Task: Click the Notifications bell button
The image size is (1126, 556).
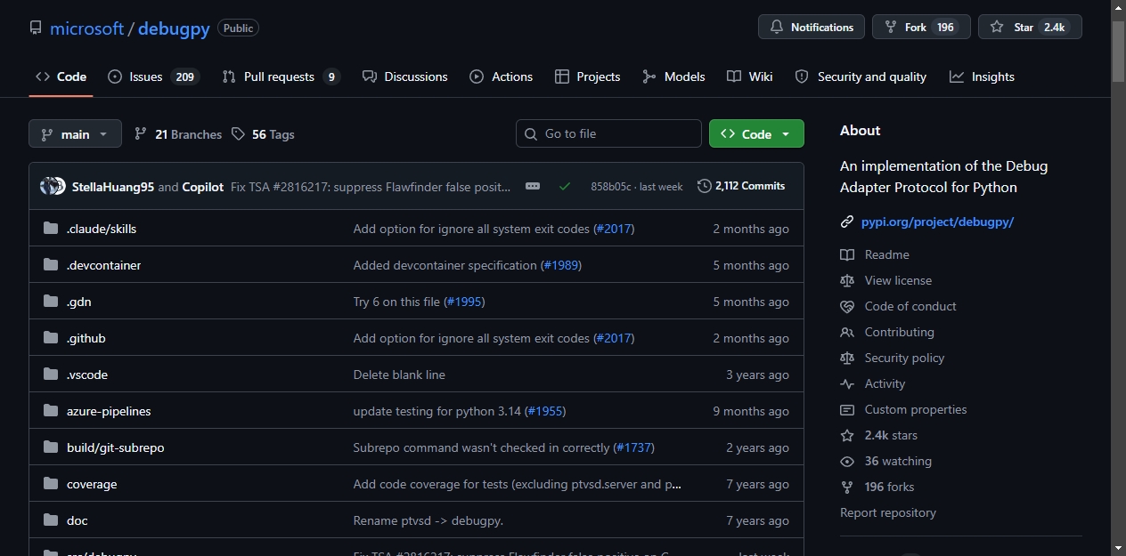Action: pos(812,27)
